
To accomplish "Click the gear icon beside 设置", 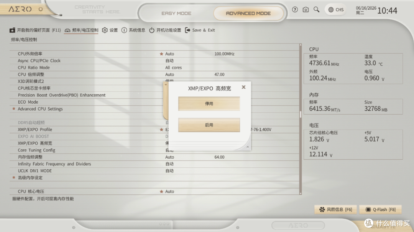I will point(105,30).
